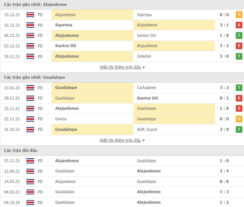This screenshot has width=244, height=207.
Task: Click the green T badge for Guadalupe vs Cartagines
Action: pyautogui.click(x=239, y=88)
